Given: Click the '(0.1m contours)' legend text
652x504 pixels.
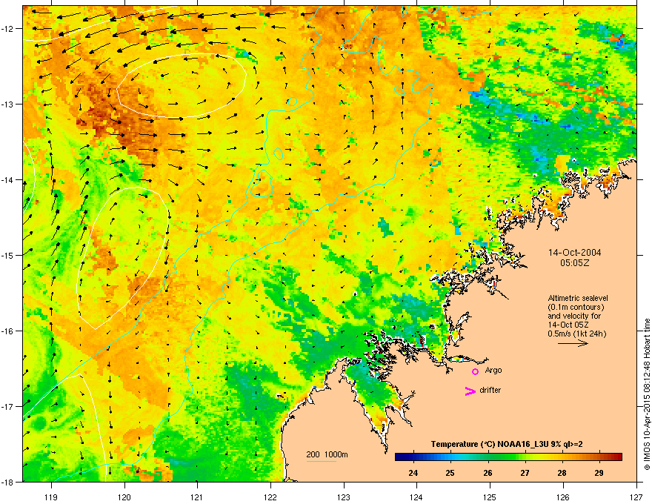Looking at the screenshot, I should [576, 308].
